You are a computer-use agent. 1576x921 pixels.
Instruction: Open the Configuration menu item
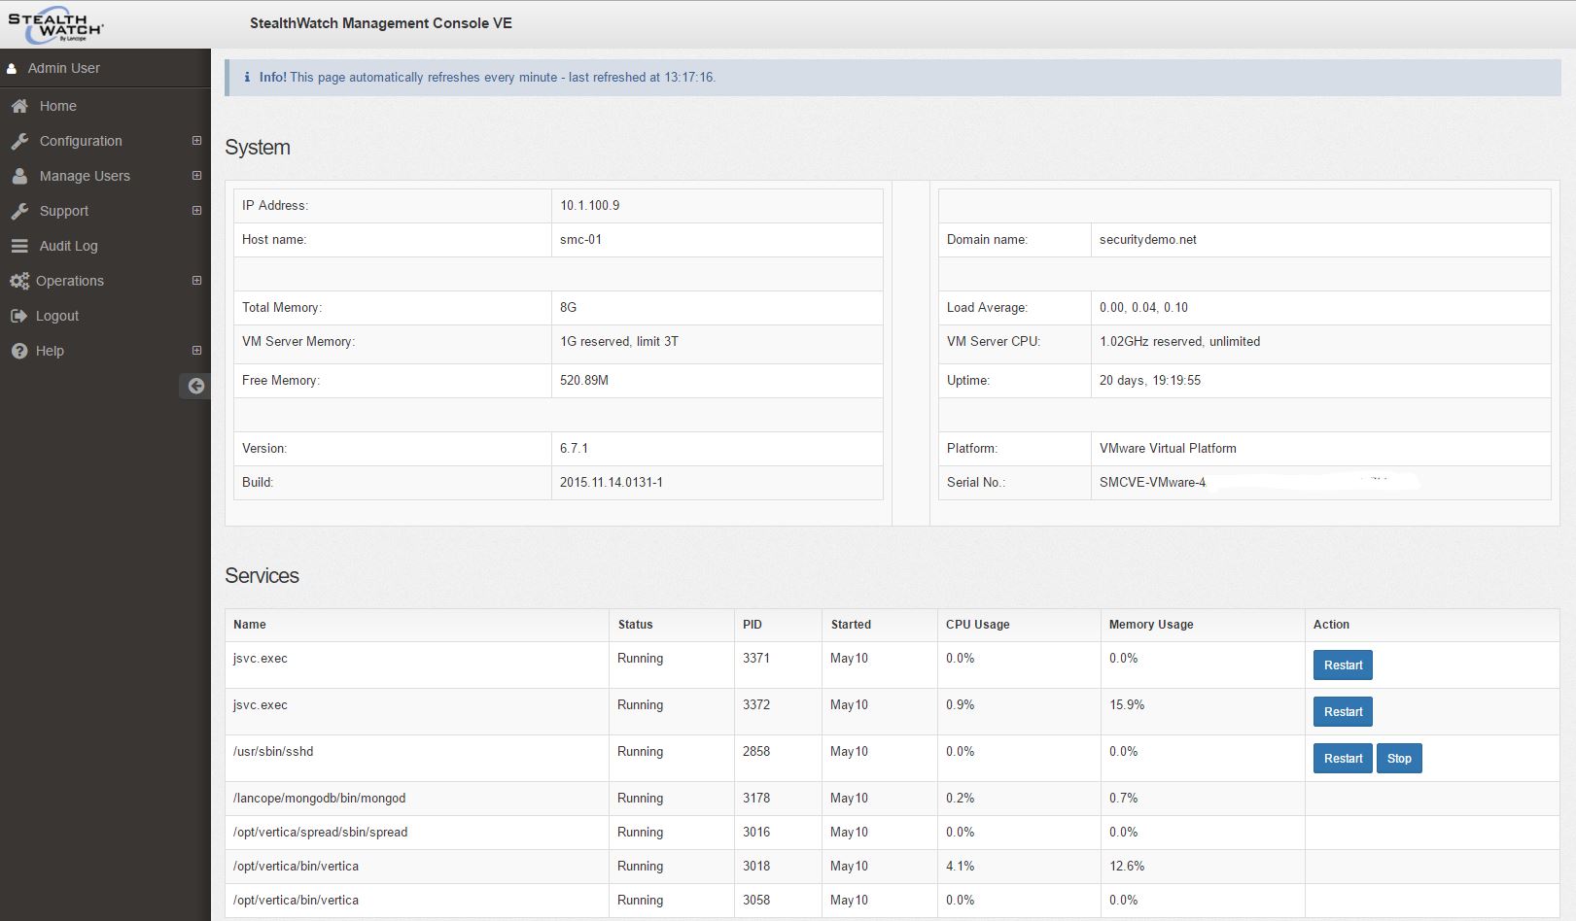point(81,141)
